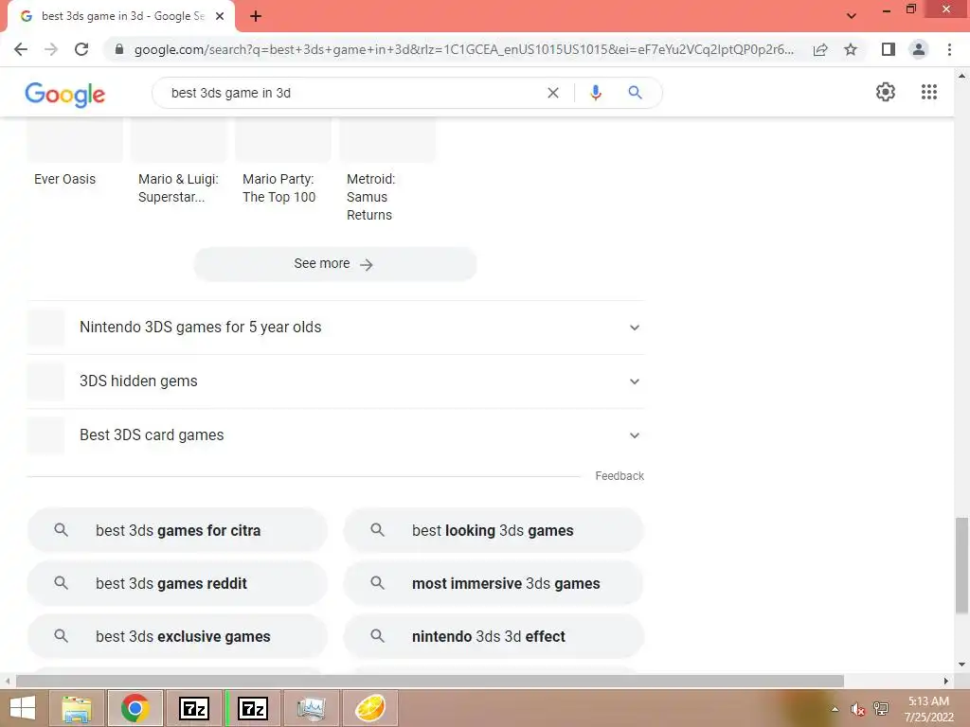The width and height of the screenshot is (970, 727).
Task: Open Windows Start menu
Action: (x=23, y=708)
